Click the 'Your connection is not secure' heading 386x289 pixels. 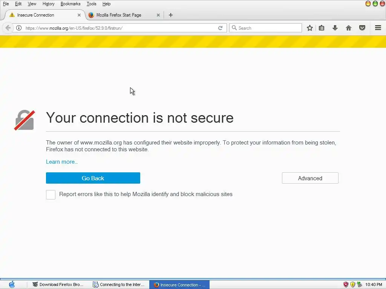pos(140,118)
